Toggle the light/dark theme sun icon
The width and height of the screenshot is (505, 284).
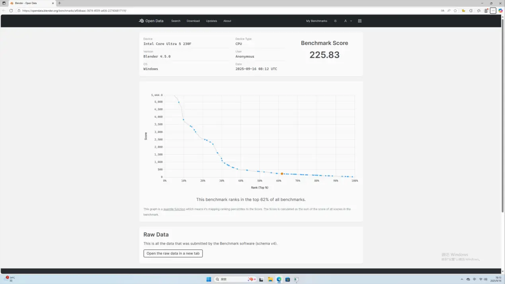point(335,21)
